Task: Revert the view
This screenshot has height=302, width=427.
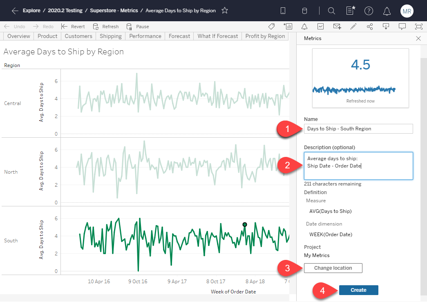Action: click(73, 27)
